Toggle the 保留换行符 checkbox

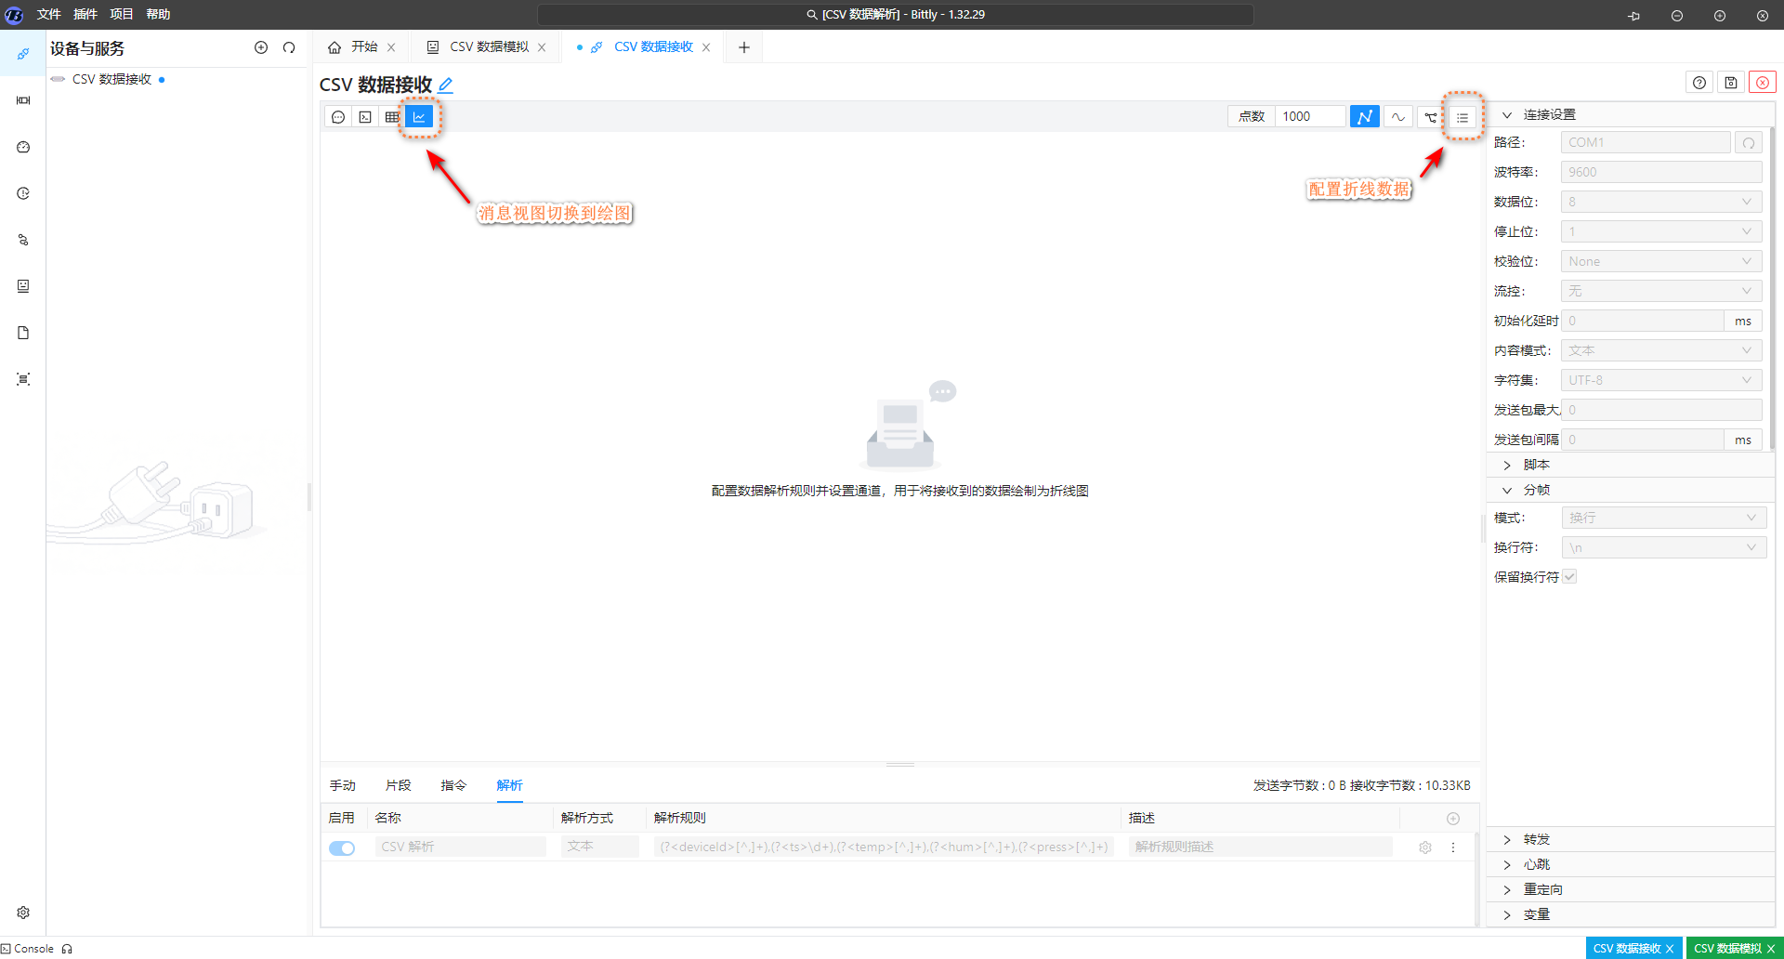pos(1569,577)
